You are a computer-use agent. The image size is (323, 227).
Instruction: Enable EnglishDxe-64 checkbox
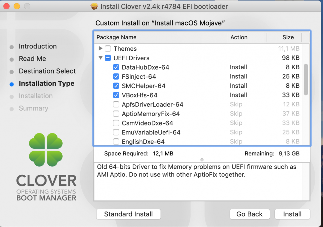(x=116, y=142)
